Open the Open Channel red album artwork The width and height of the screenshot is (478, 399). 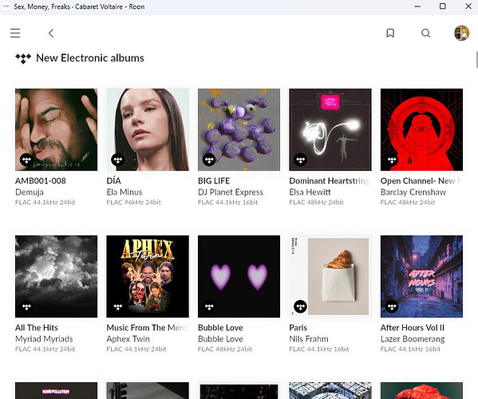(x=421, y=129)
